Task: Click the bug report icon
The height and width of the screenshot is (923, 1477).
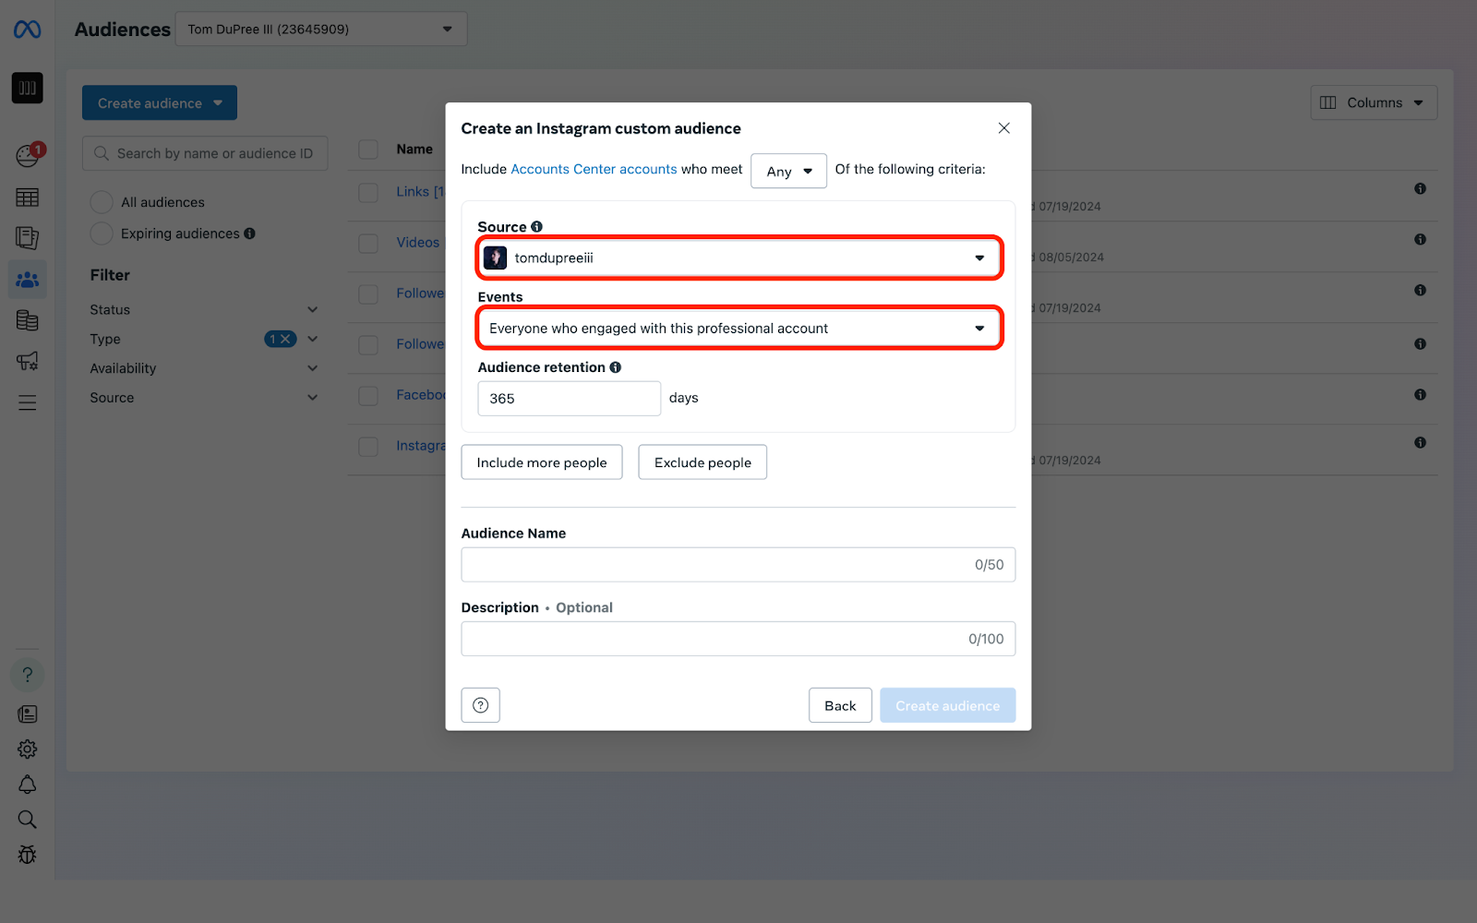Action: [x=27, y=855]
